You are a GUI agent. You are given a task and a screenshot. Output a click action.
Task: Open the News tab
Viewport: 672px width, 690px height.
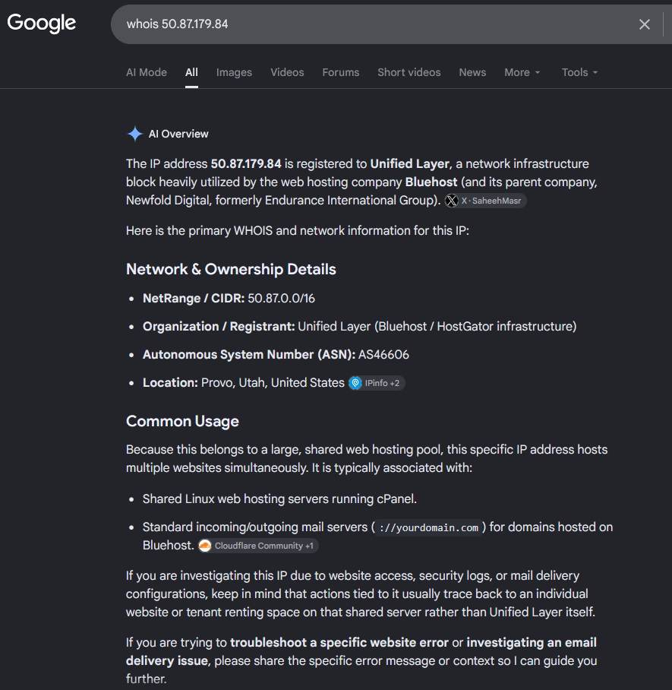473,72
